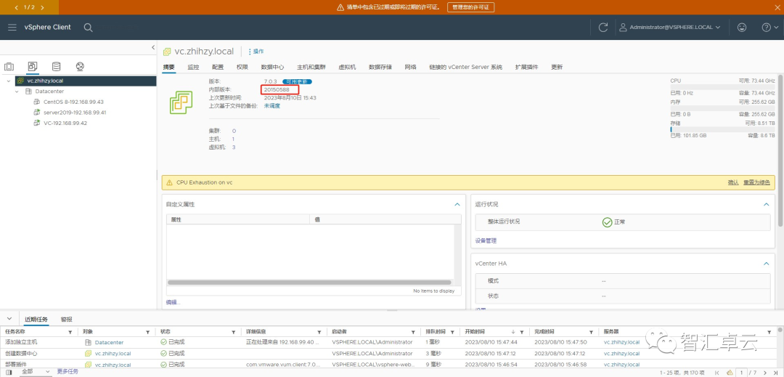This screenshot has height=377, width=784.
Task: Click 重置为绿色 alarm link
Action: pos(756,182)
